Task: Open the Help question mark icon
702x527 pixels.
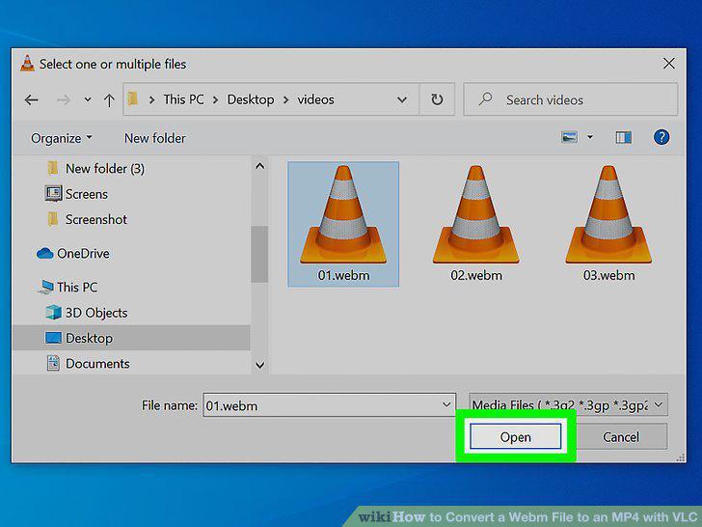Action: point(661,137)
